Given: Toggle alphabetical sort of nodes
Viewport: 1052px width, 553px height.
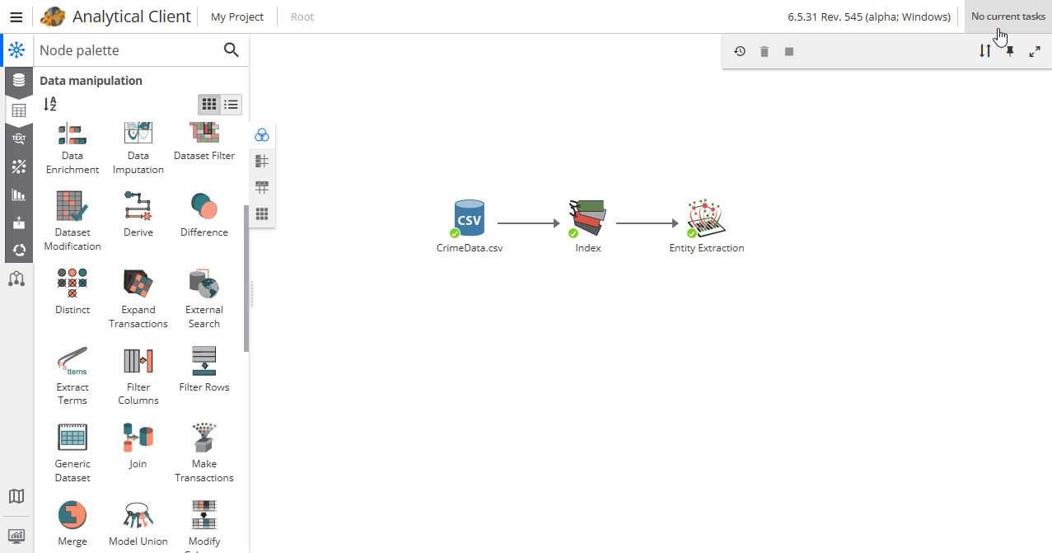Looking at the screenshot, I should pyautogui.click(x=50, y=105).
